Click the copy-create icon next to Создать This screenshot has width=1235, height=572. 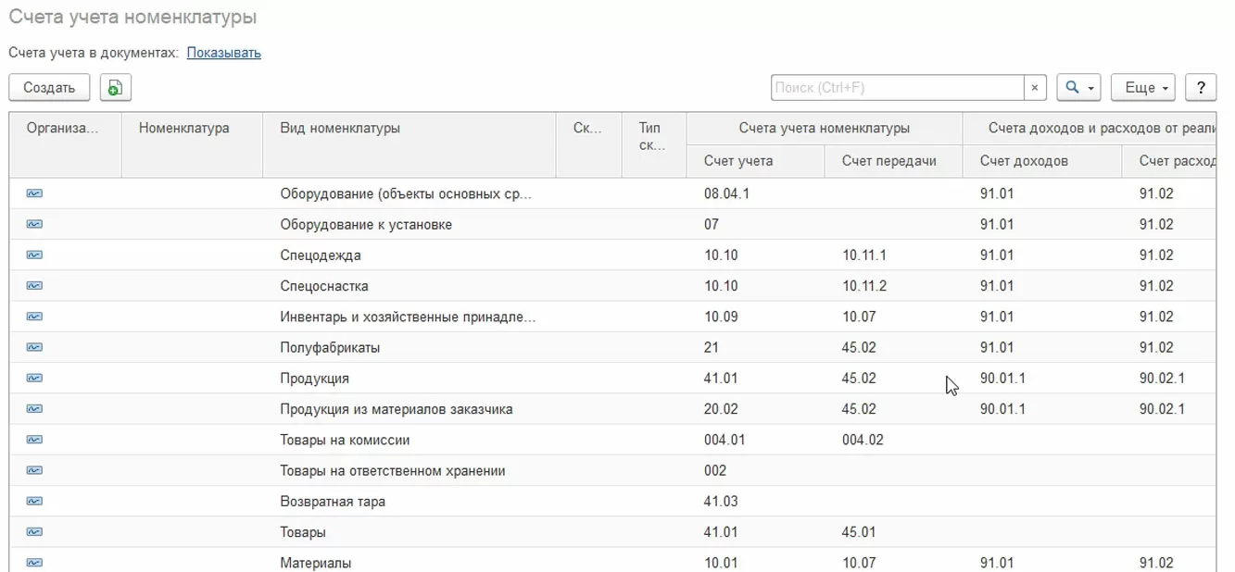click(115, 88)
